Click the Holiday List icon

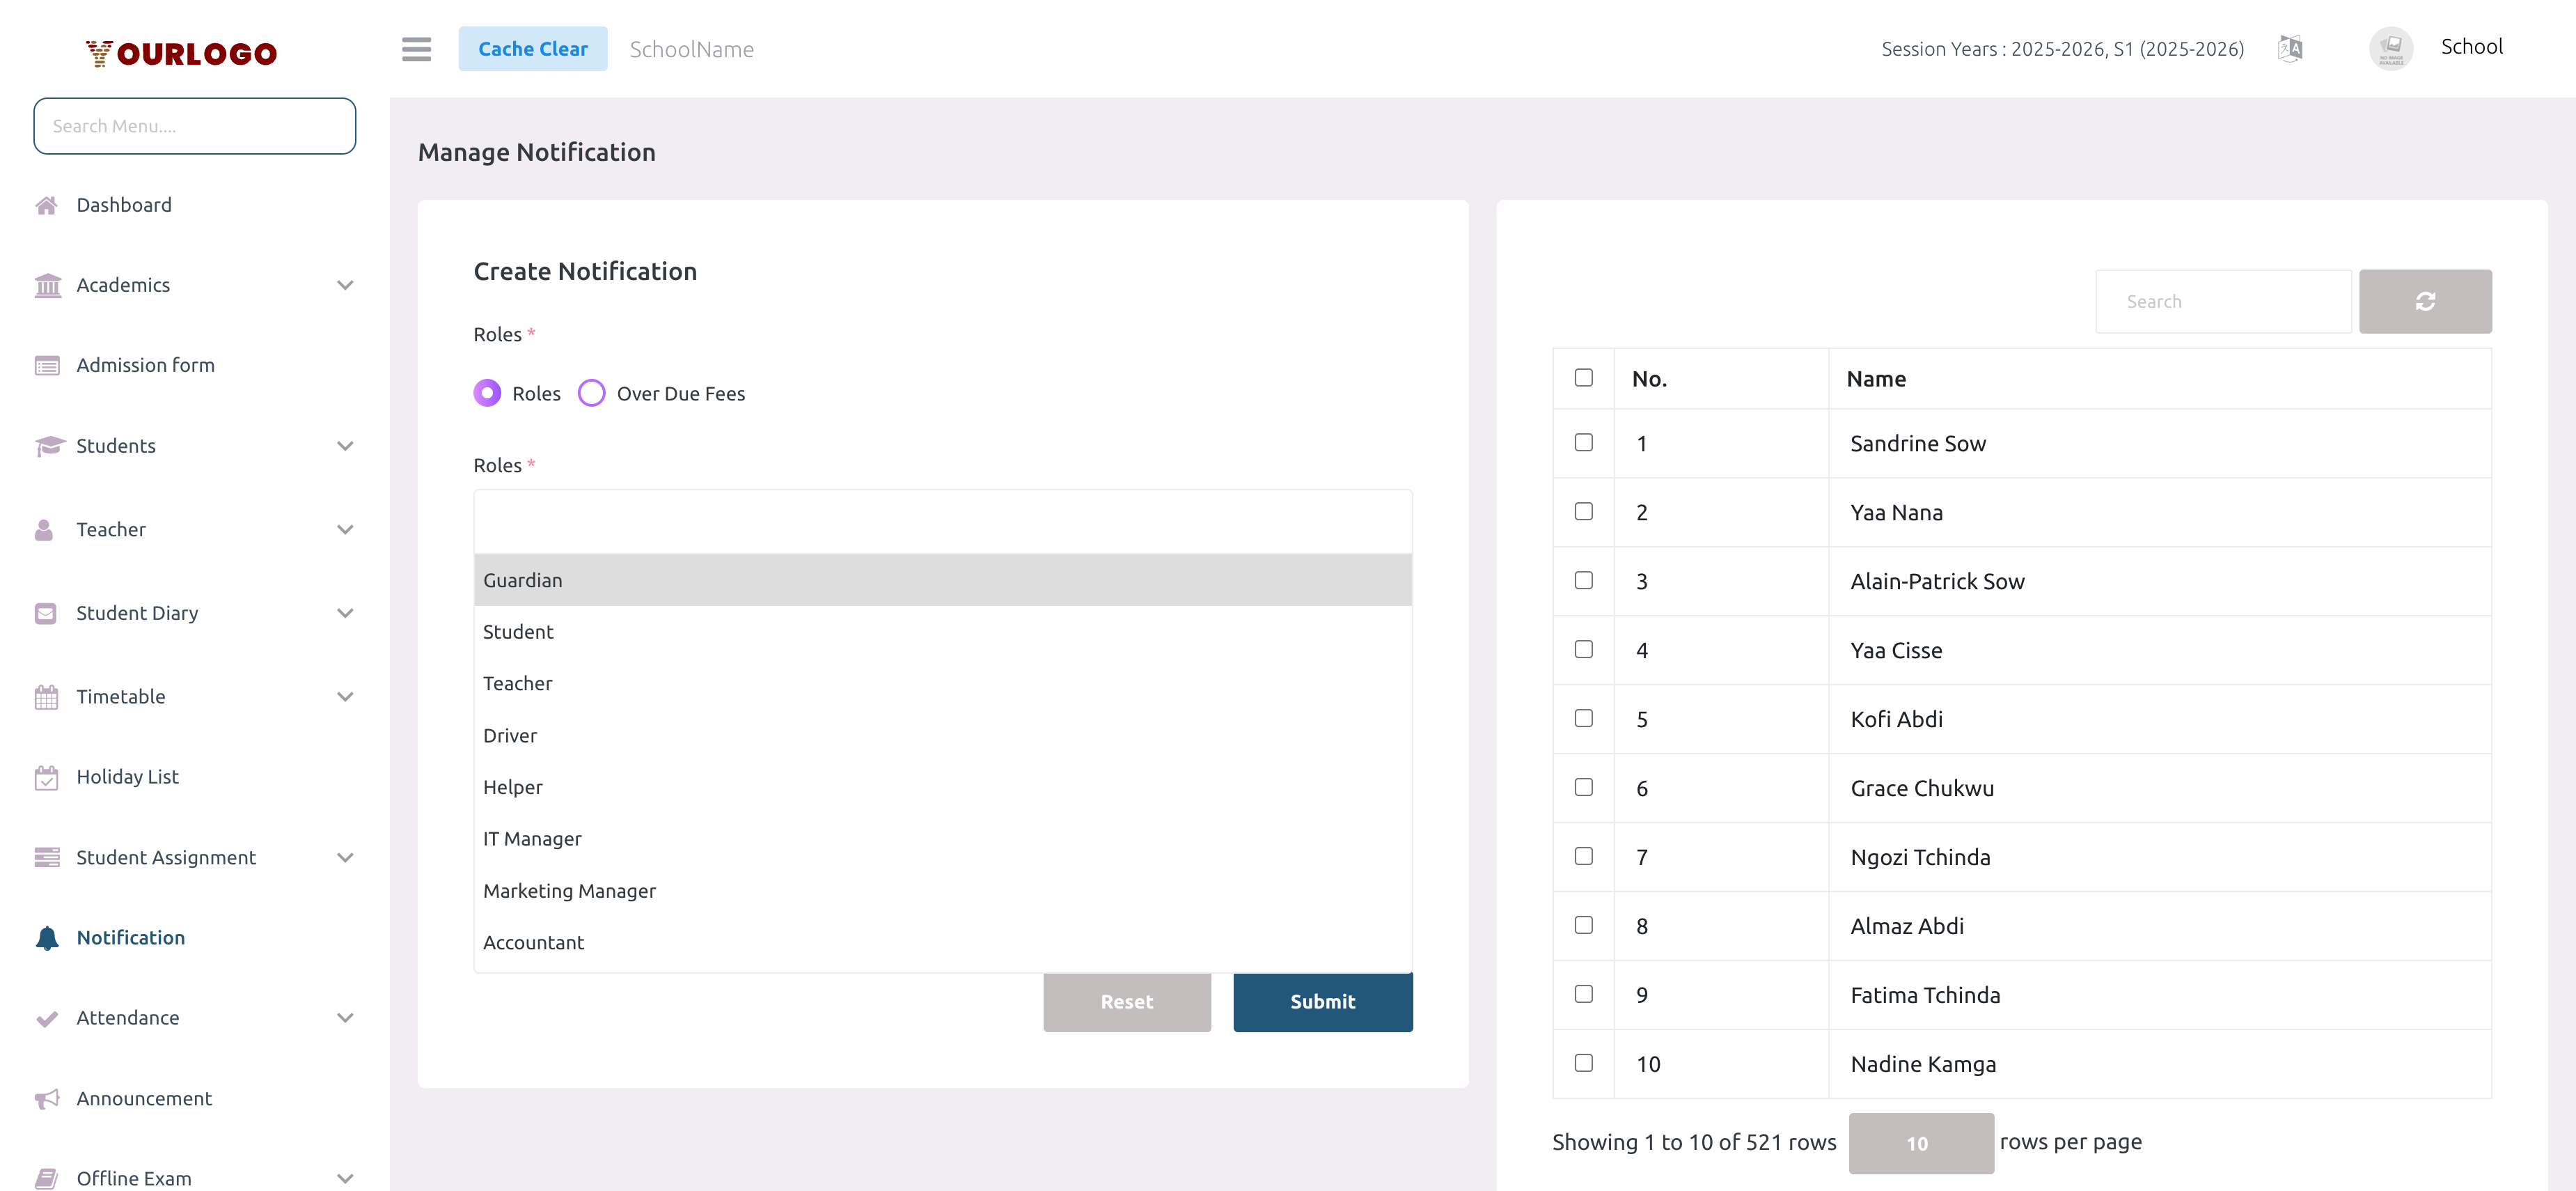[47, 776]
